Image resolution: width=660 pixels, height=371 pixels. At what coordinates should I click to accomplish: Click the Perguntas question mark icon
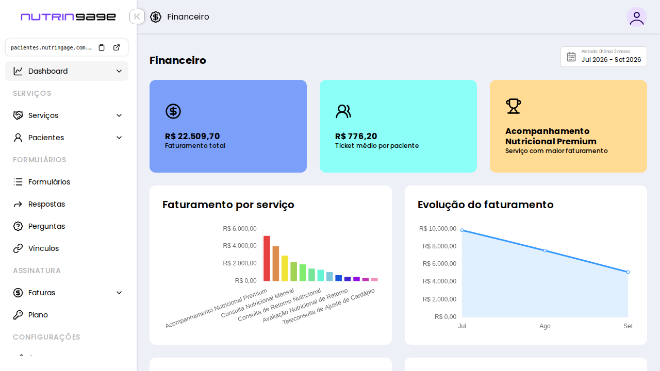[18, 226]
